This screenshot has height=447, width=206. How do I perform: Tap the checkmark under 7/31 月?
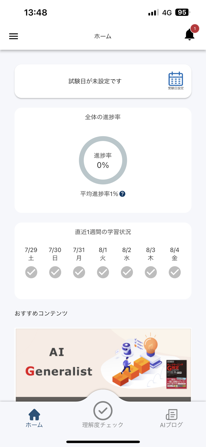point(79,272)
